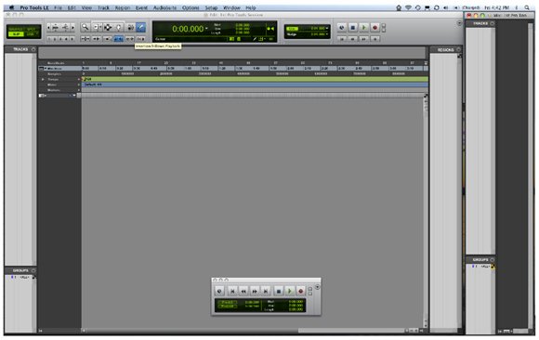
Task: Click Online button in floating Transport window
Action: pos(219,291)
